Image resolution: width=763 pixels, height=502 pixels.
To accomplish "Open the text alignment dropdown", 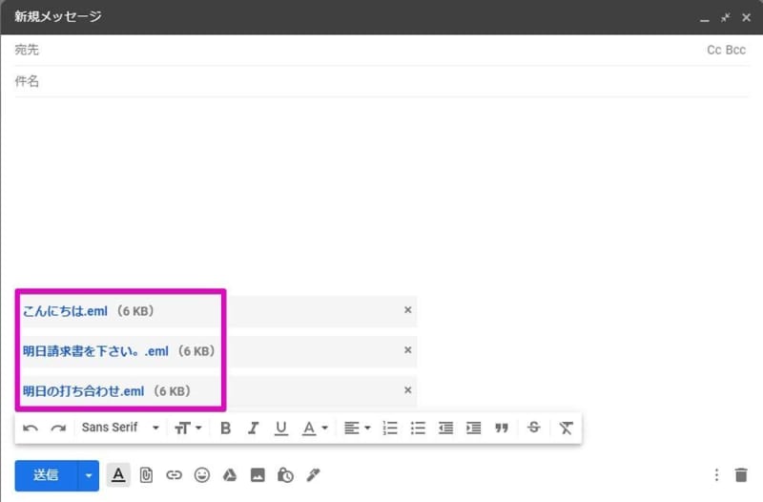I will pyautogui.click(x=357, y=428).
